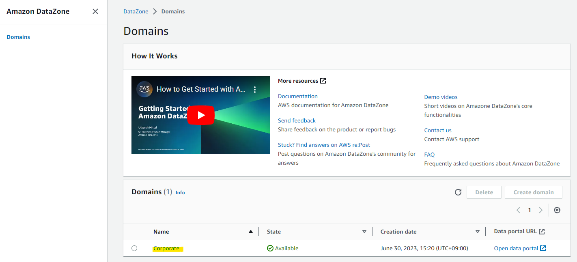Open video options three-dot menu
Screen dimensions: 577x262
coord(255,89)
